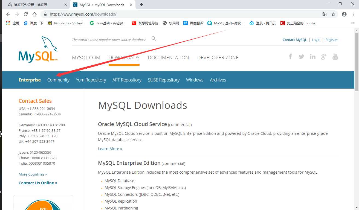Click the MySQL Replication list item
The width and height of the screenshot is (359, 210).
(121, 201)
